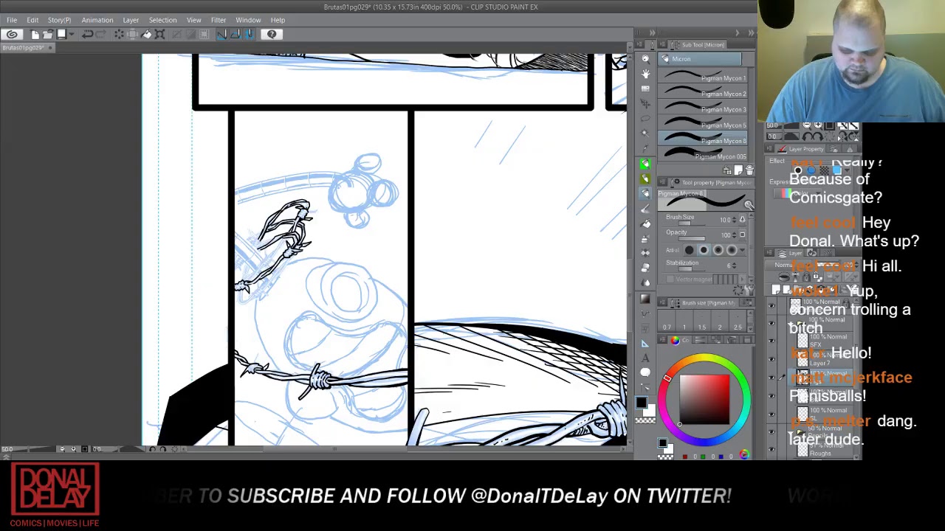The image size is (945, 531).
Task: Toggle the Vector magnet checkbox
Action: (x=670, y=280)
